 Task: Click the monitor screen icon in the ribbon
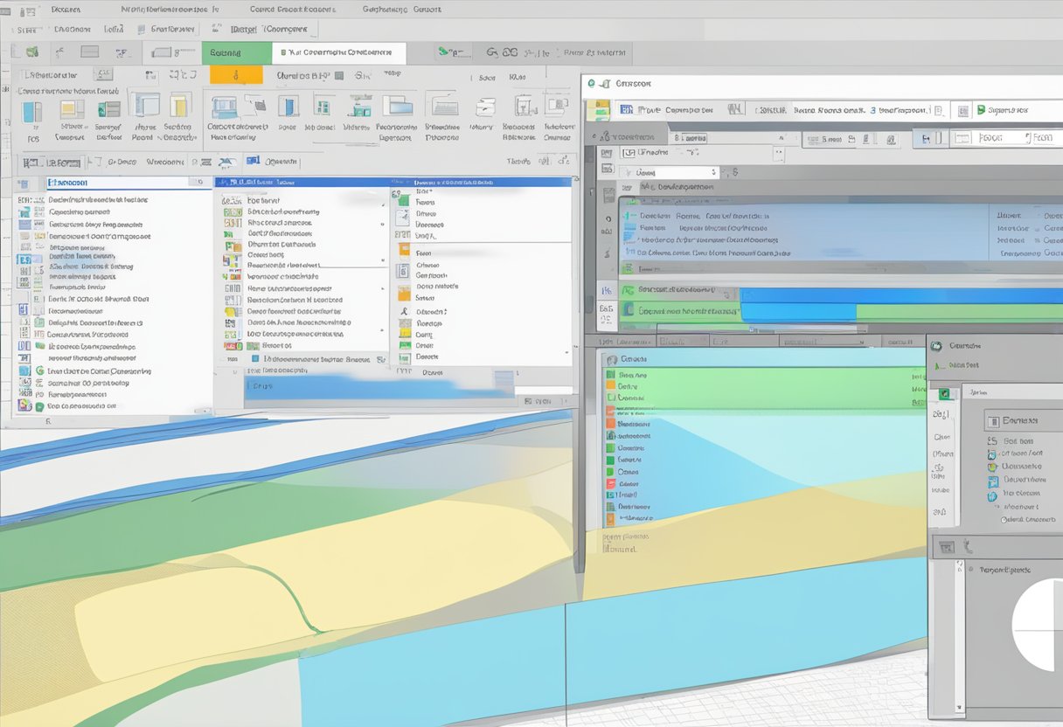tap(225, 108)
